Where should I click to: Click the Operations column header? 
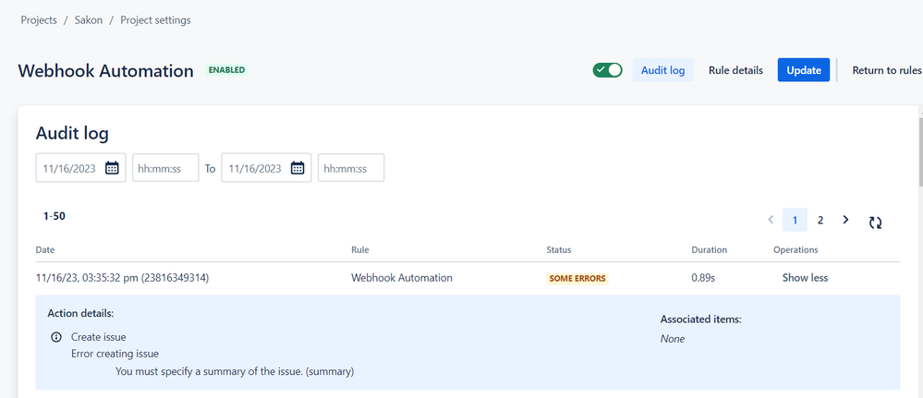795,249
